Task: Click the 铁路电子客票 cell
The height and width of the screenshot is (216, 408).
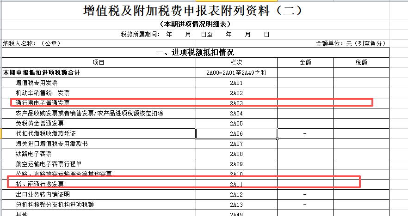Action: [x=99, y=154]
